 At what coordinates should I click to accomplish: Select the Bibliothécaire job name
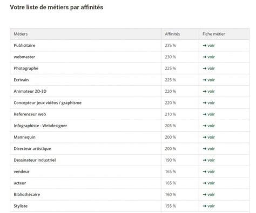tap(27, 195)
